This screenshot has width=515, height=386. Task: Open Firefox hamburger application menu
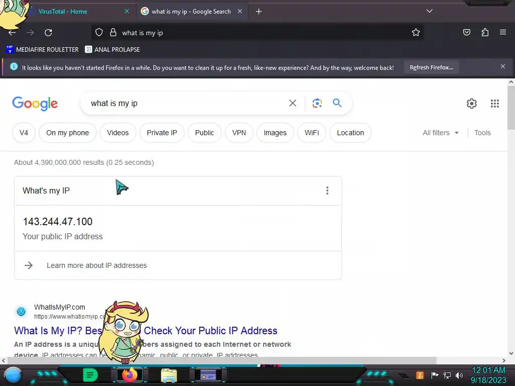[x=503, y=32]
